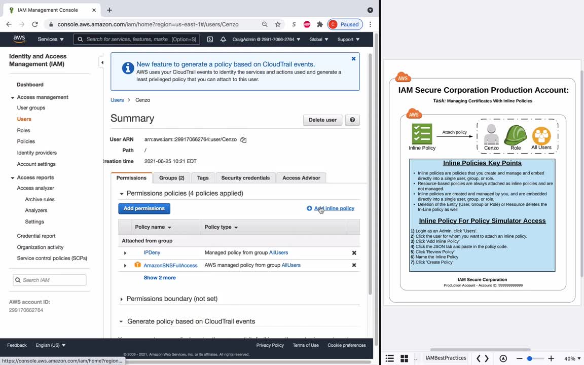
Task: Expand the AmazonSNSFullAccess policy row
Action: pyautogui.click(x=125, y=266)
